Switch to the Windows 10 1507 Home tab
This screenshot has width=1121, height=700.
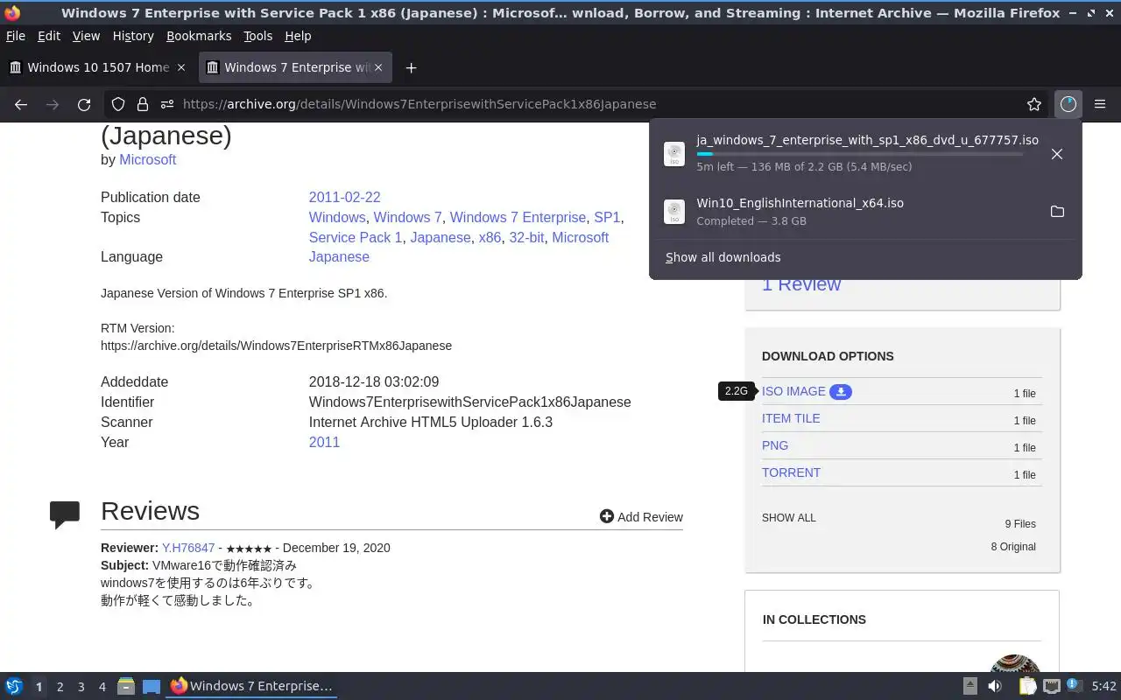point(97,67)
